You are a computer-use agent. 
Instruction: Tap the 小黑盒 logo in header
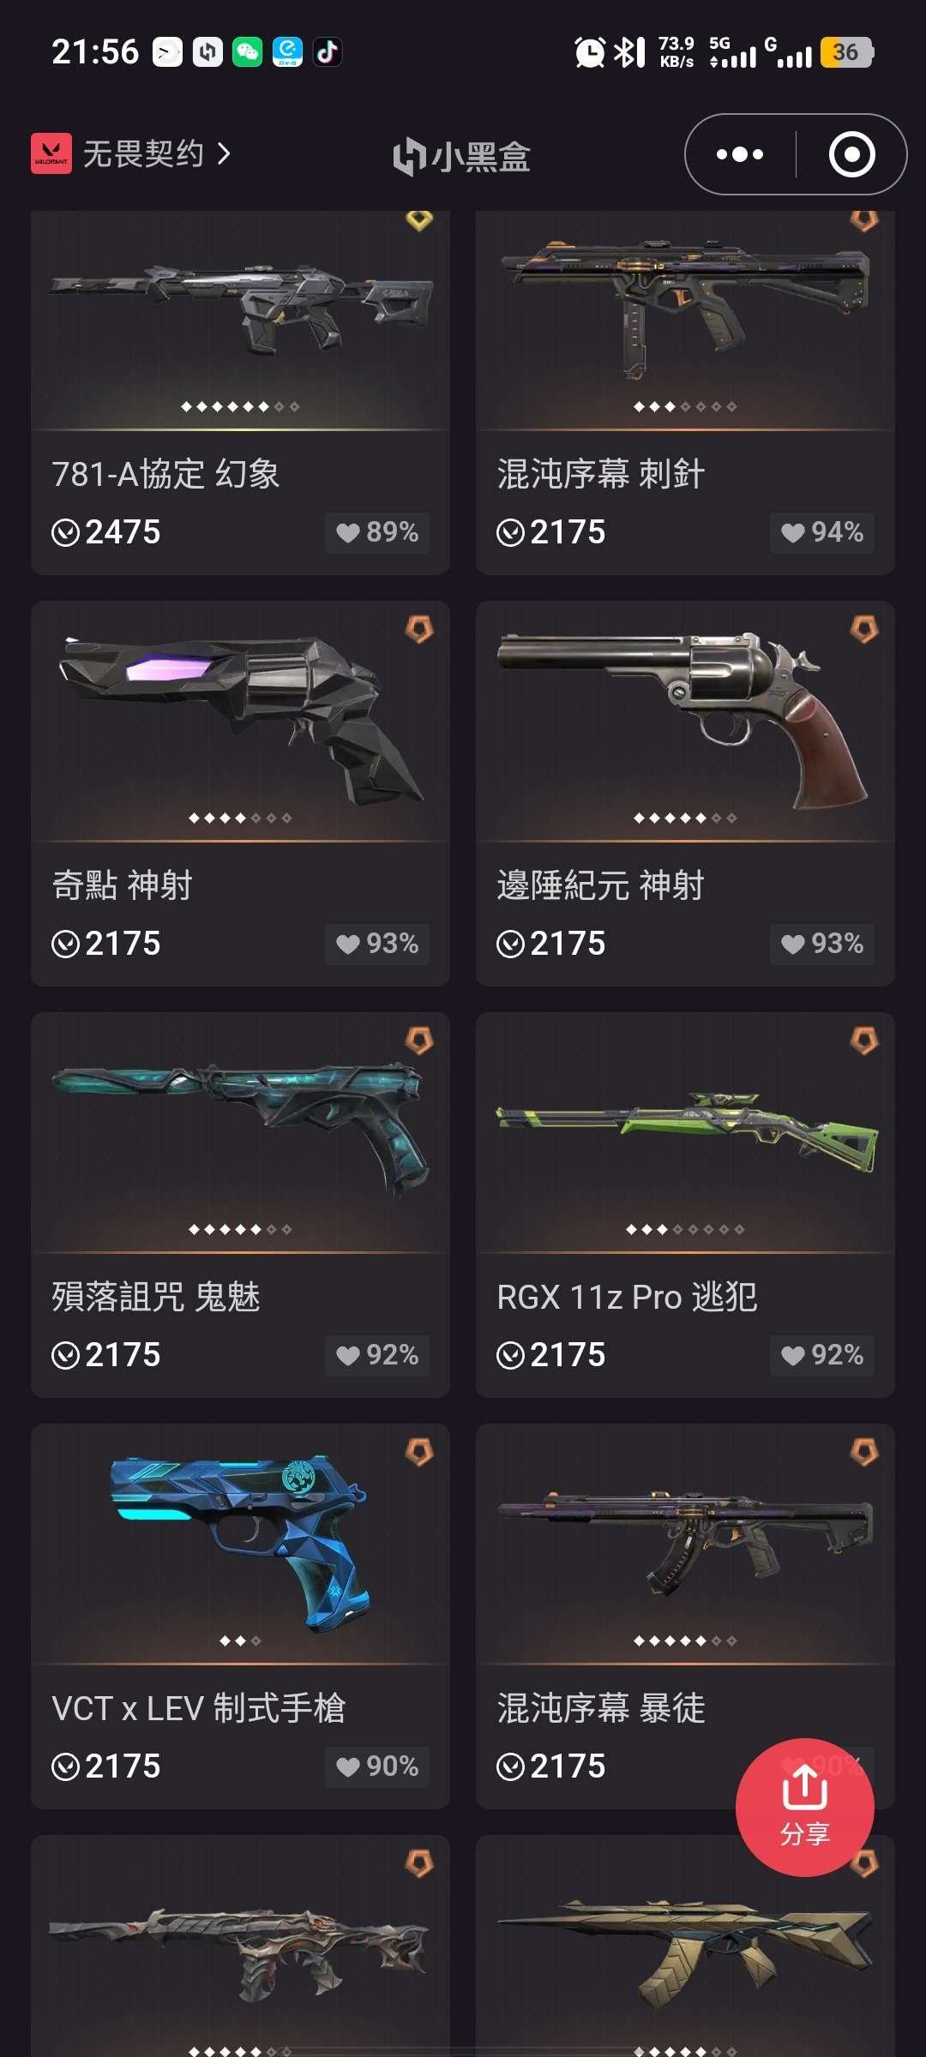[461, 156]
